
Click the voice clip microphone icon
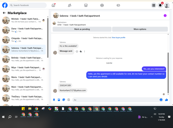54,100
